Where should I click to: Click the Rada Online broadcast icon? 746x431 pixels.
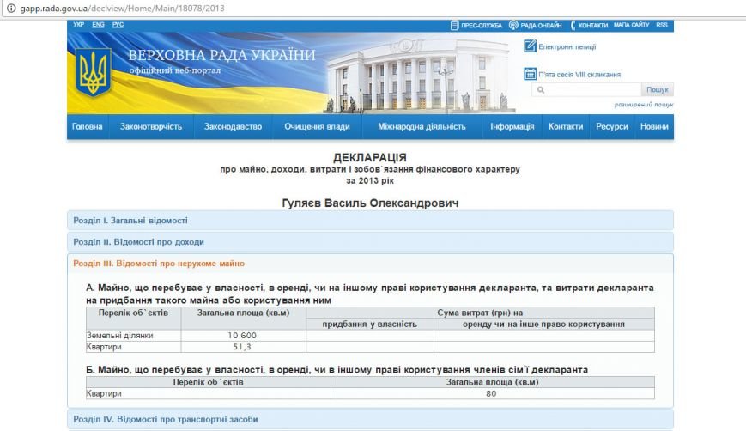pyautogui.click(x=513, y=25)
